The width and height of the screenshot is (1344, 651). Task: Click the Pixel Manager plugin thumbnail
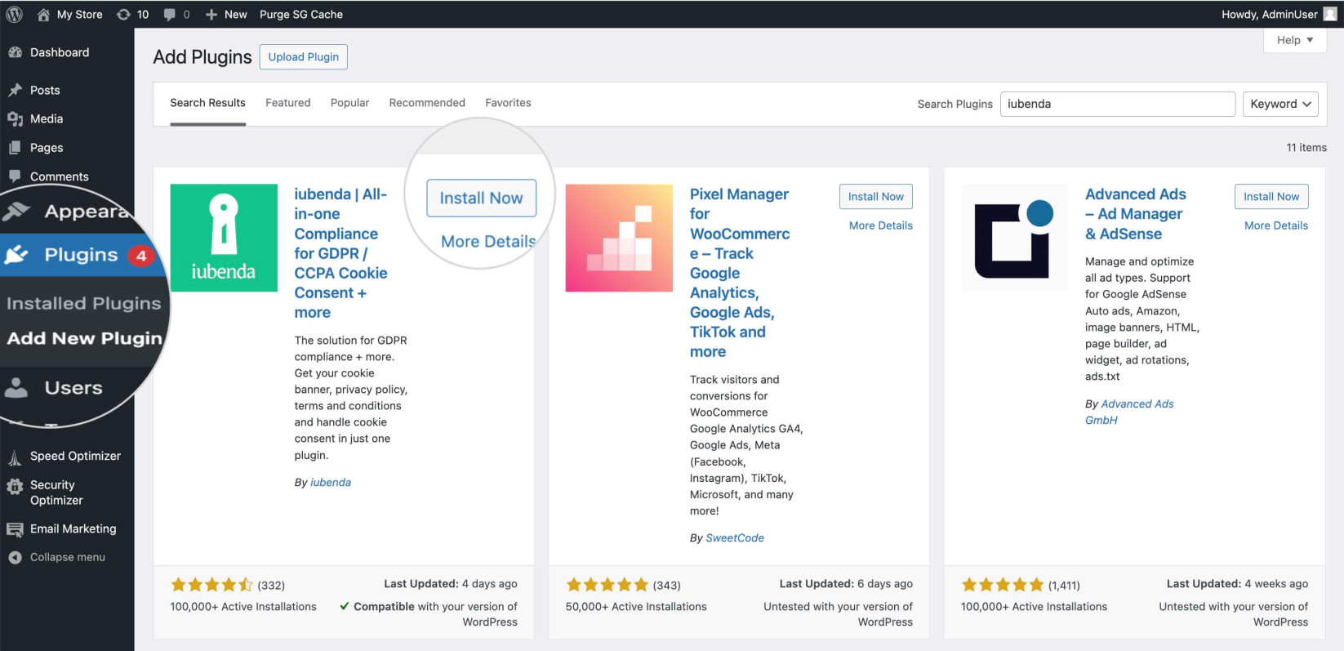click(x=619, y=238)
